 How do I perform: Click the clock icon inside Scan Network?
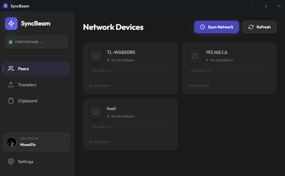pyautogui.click(x=202, y=27)
